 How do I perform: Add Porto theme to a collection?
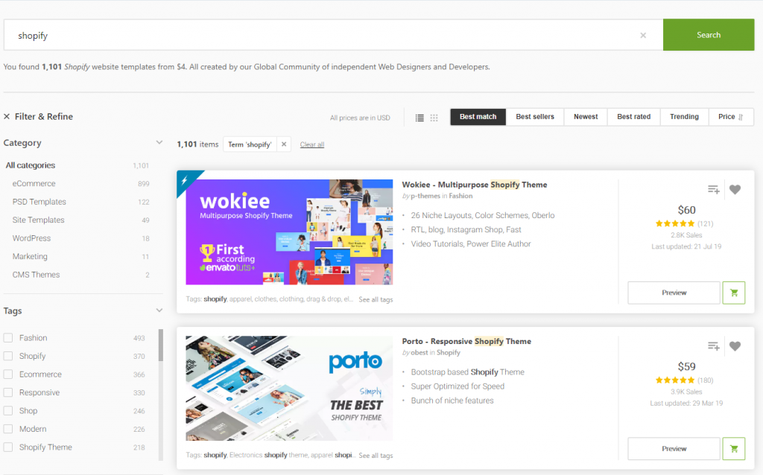713,346
